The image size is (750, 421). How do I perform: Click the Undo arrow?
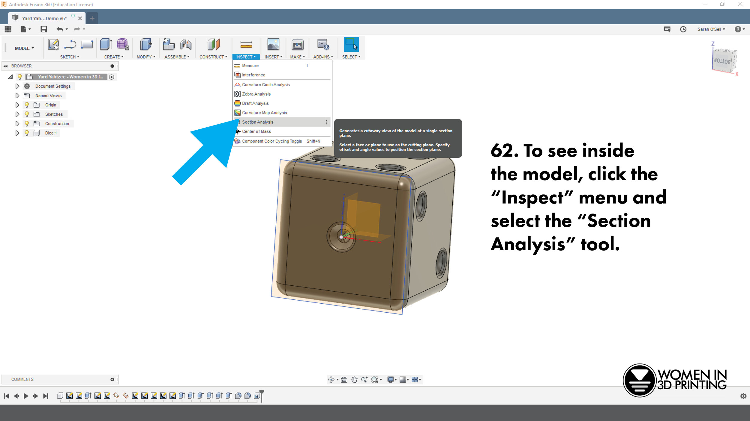click(x=60, y=29)
